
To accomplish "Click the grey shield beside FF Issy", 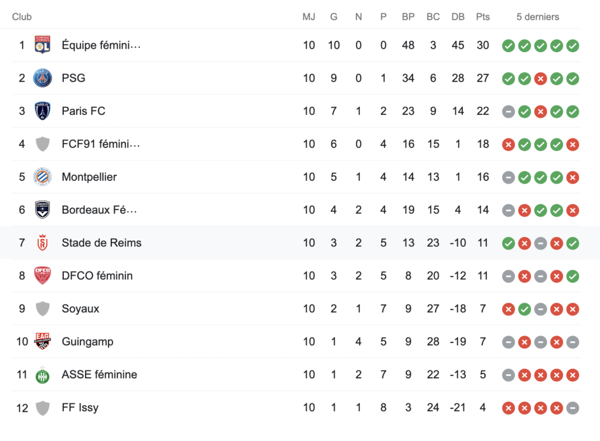I will [42, 408].
